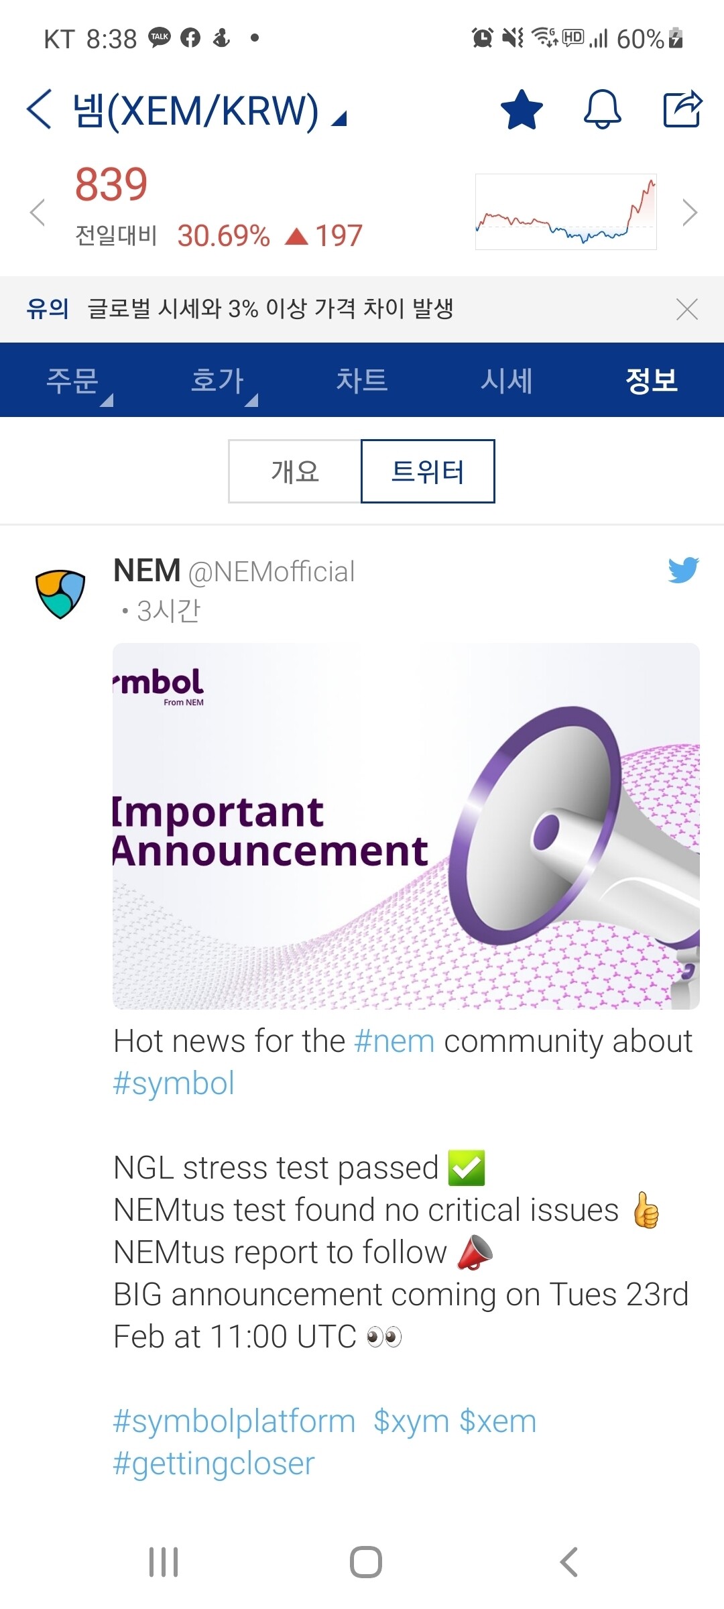
Task: Tap the $xem cashtag link
Action: (497, 1420)
